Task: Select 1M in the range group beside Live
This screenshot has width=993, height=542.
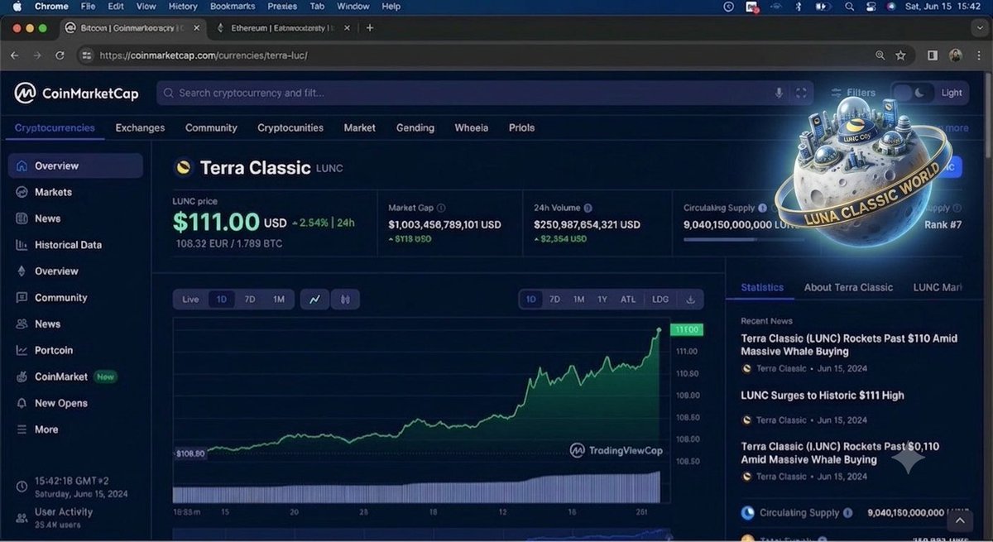Action: (x=279, y=299)
